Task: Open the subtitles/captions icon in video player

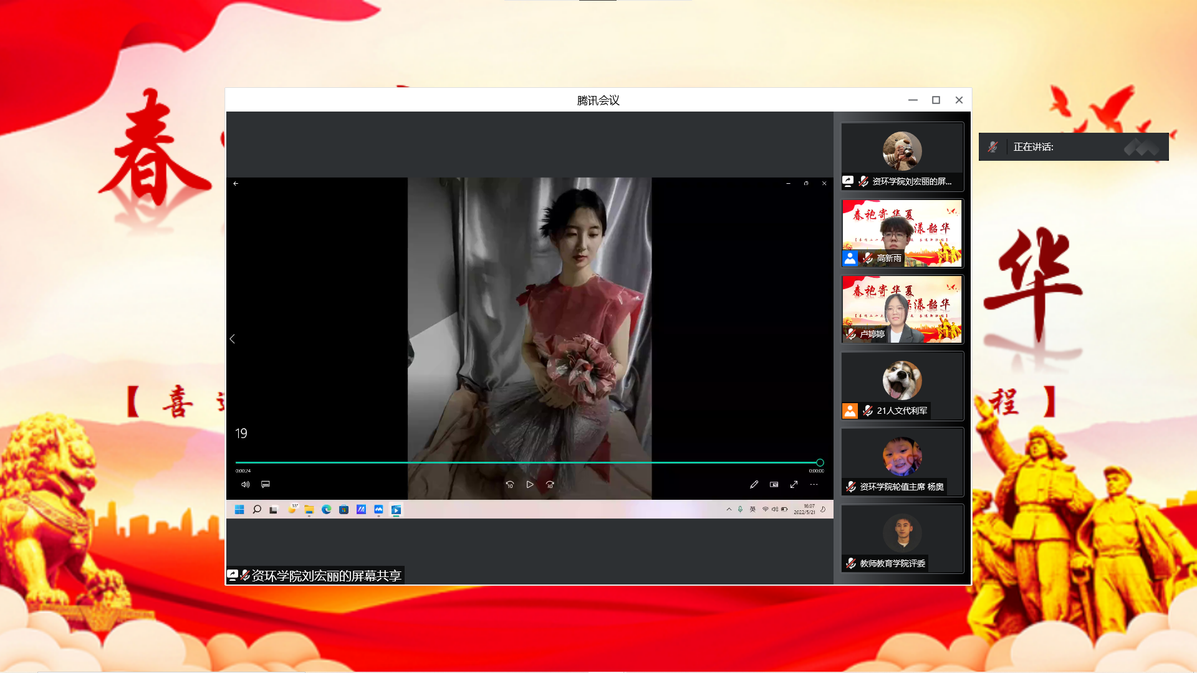Action: point(266,484)
